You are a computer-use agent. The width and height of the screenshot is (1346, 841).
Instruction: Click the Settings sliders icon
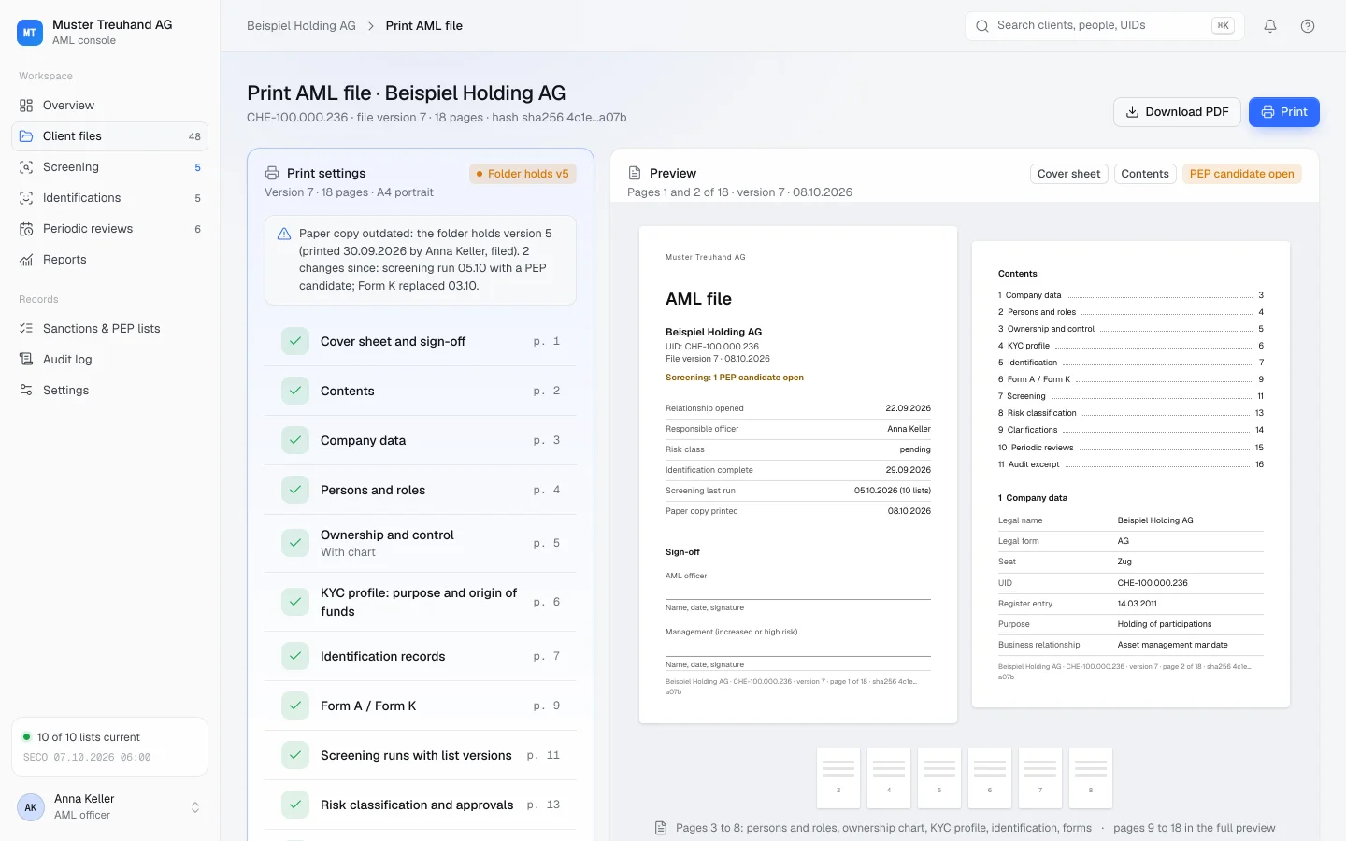click(x=26, y=391)
